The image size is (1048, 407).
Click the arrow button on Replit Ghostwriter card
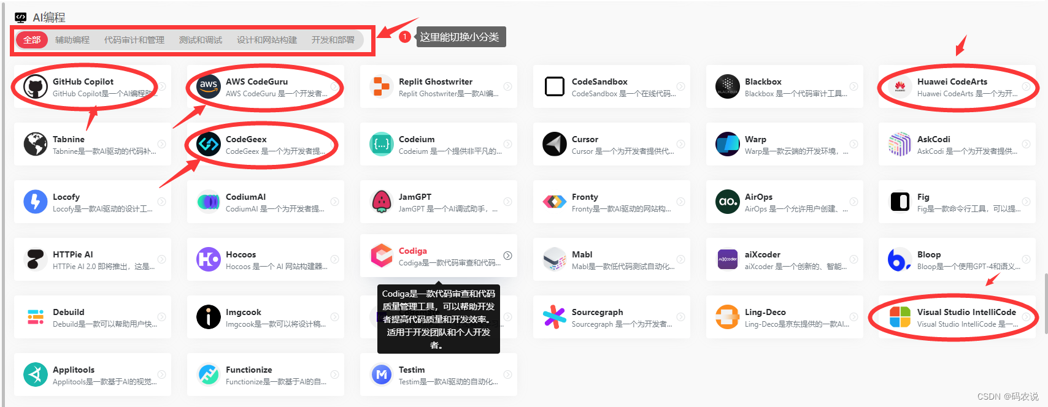(508, 86)
